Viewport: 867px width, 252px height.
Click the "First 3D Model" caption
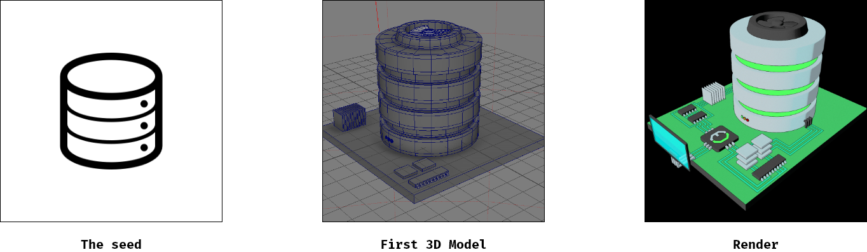pyautogui.click(x=433, y=244)
